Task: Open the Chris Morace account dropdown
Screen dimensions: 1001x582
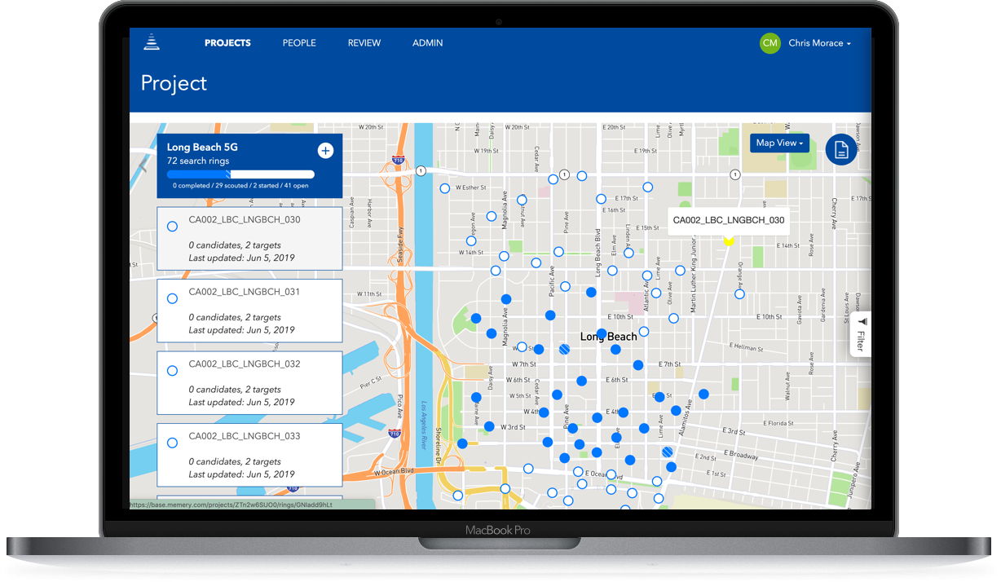Action: click(x=819, y=43)
